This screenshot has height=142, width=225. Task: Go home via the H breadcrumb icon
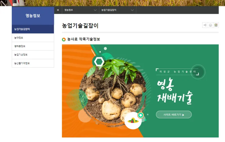[58, 10]
